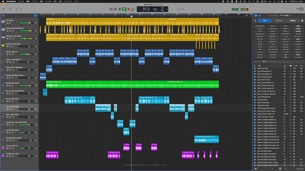
Task: Click the blue button atop the track headers
Action: point(36,16)
